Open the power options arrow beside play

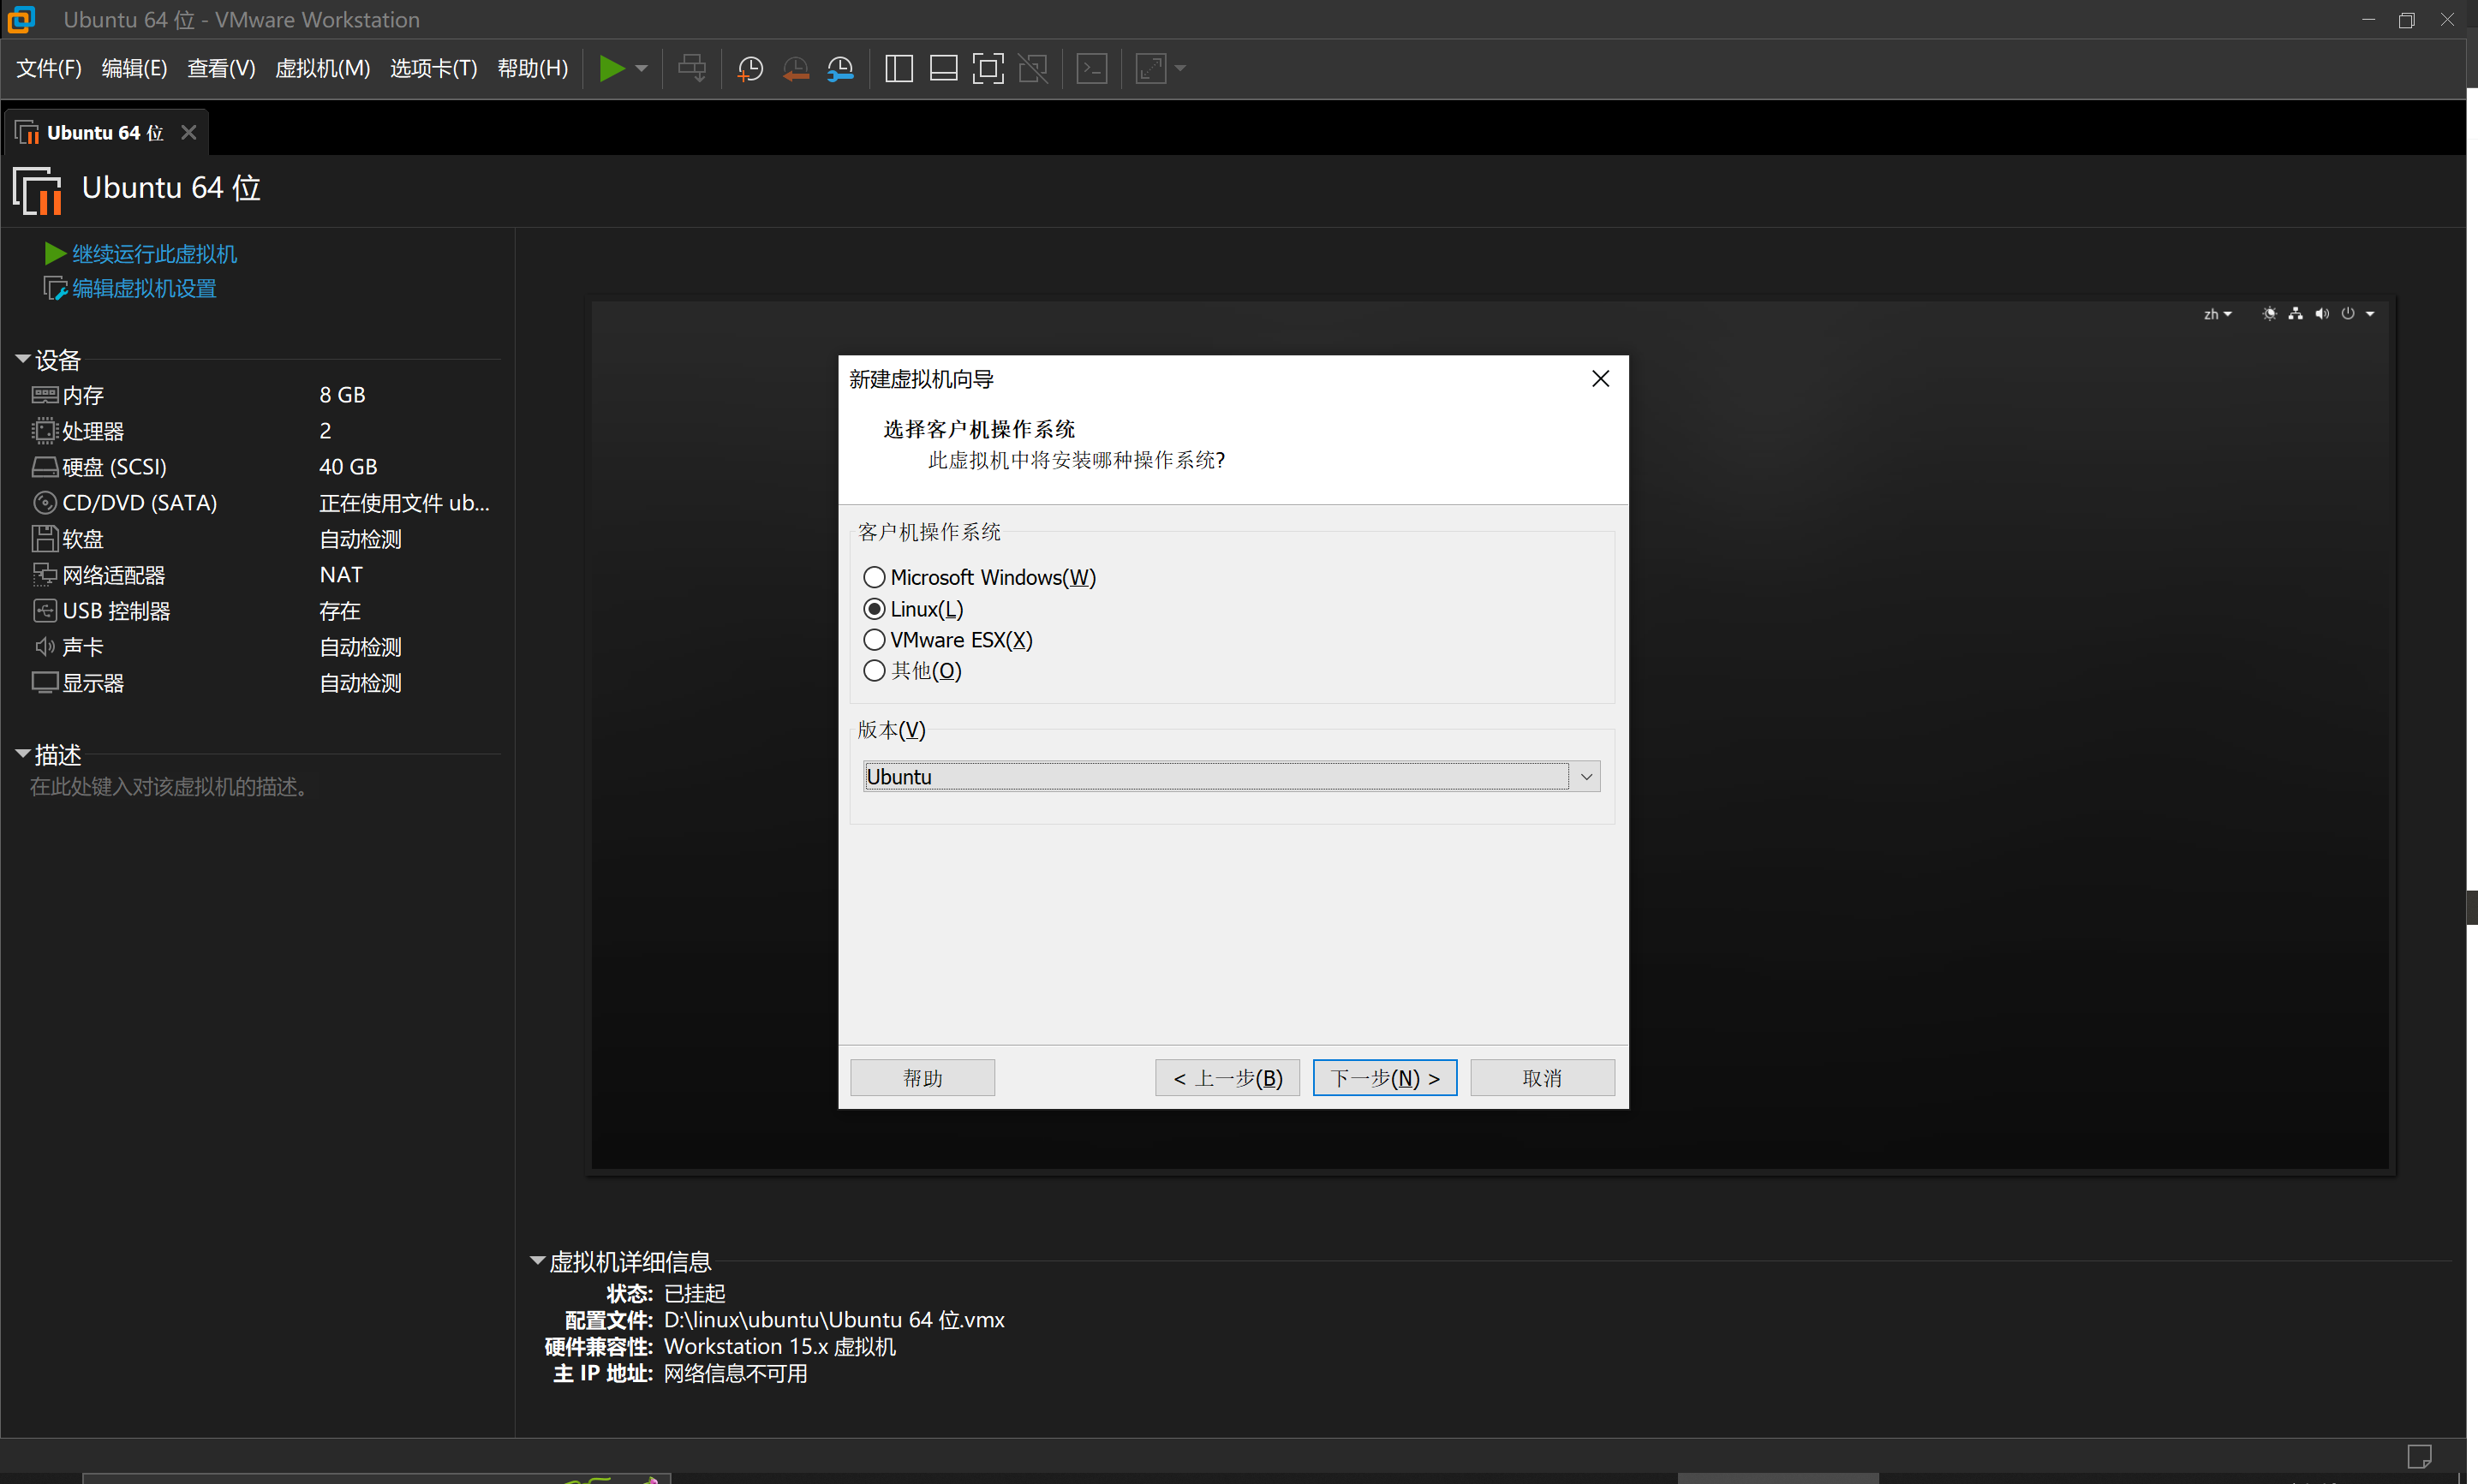click(x=642, y=68)
